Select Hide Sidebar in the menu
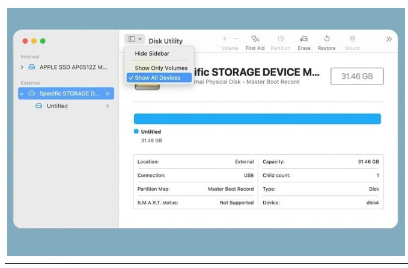Screen dimensions: 408x268 151,53
